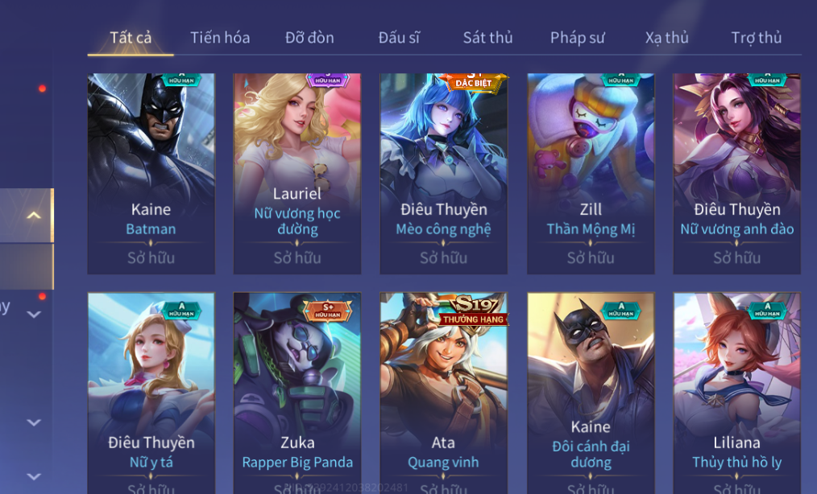Show the Trợ thủ category

[x=756, y=38]
